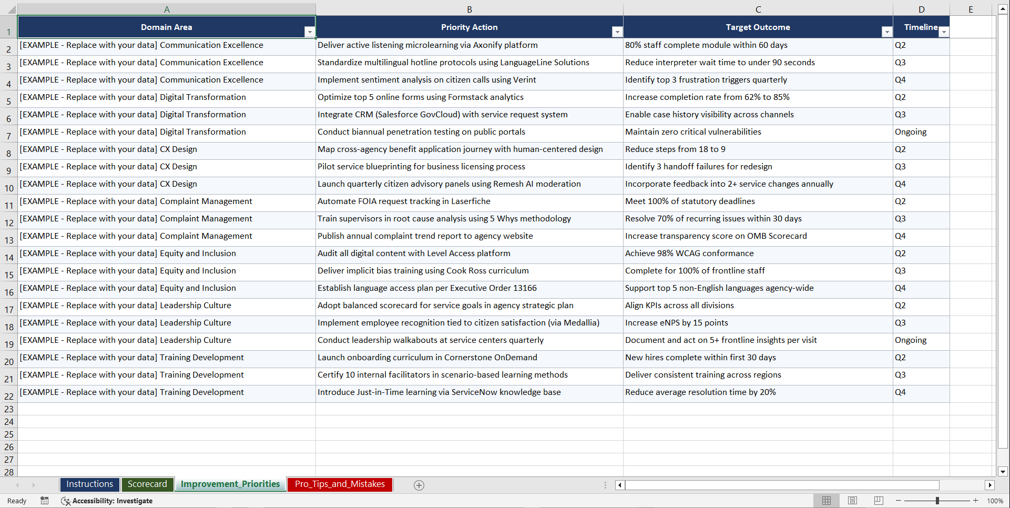The height and width of the screenshot is (508, 1010).
Task: Open the Priority Action filter dropdown
Action: point(617,32)
